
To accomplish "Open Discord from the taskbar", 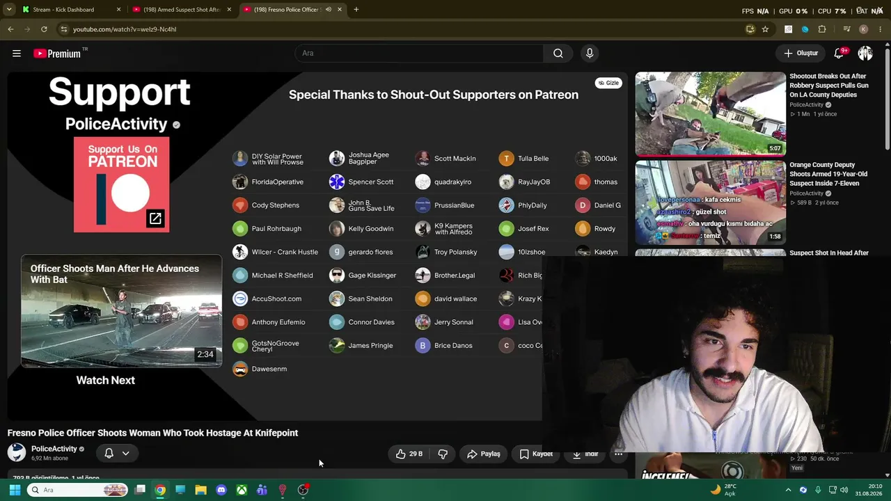I will pyautogui.click(x=221, y=490).
